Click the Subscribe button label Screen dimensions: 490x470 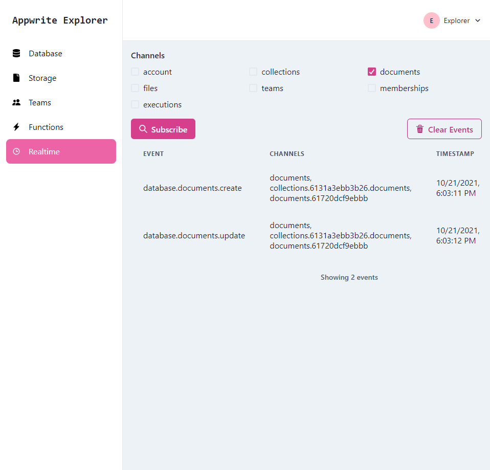(169, 129)
